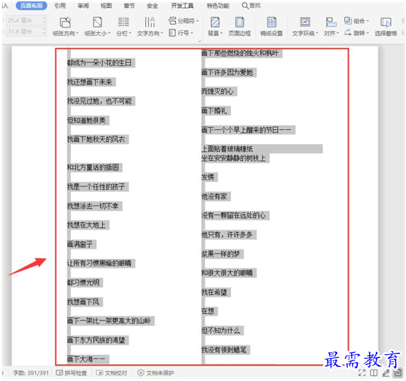Switch to the 章节 tab
Image resolution: width=406 pixels, height=381 pixels.
click(129, 5)
